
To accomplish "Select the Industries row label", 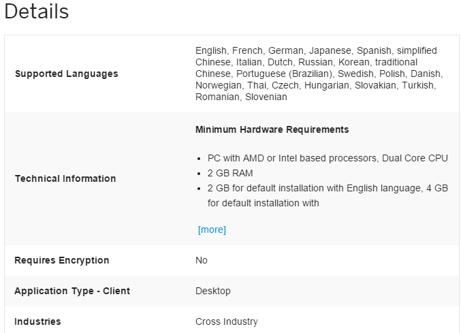I will 37,321.
